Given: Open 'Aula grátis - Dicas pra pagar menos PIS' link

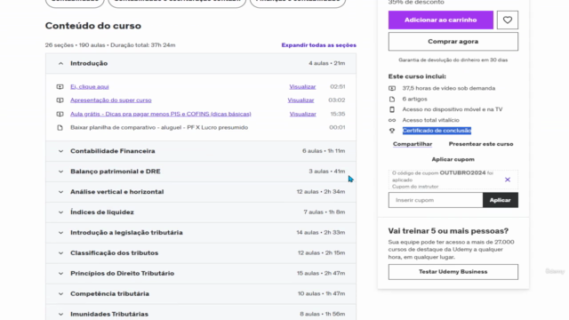Looking at the screenshot, I should (x=160, y=114).
